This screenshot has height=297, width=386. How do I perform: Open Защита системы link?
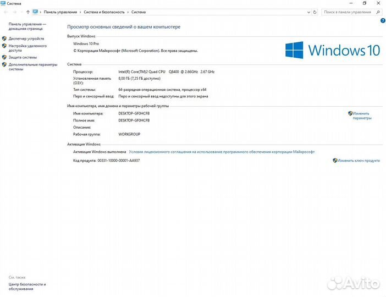click(x=23, y=57)
